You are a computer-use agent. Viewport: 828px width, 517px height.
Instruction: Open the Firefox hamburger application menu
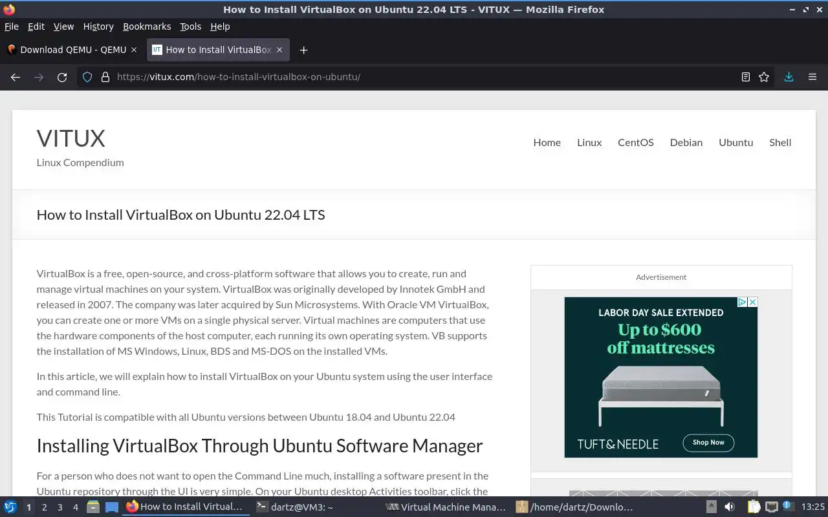click(812, 77)
